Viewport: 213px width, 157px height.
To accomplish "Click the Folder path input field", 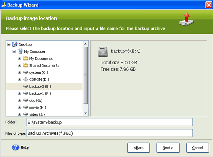I will [x=110, y=122].
